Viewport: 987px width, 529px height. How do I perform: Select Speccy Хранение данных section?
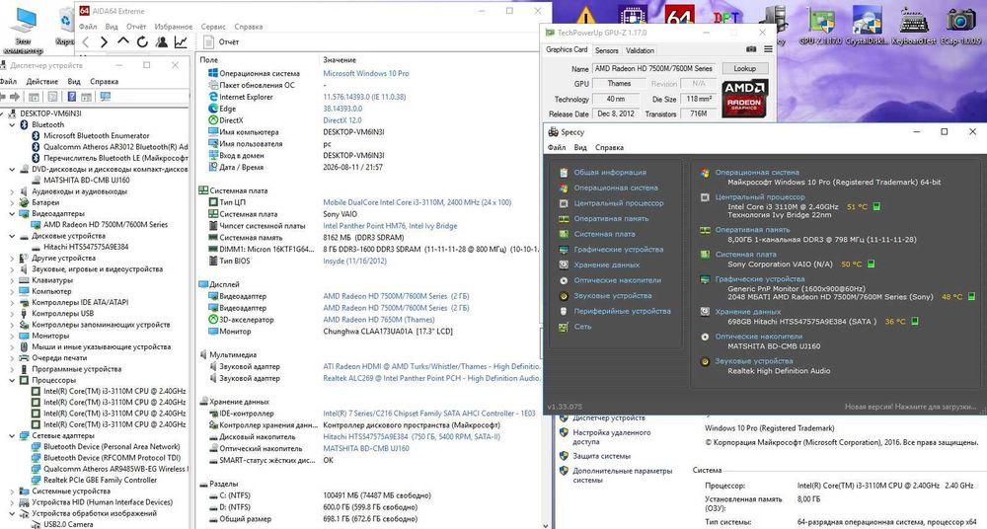606,265
